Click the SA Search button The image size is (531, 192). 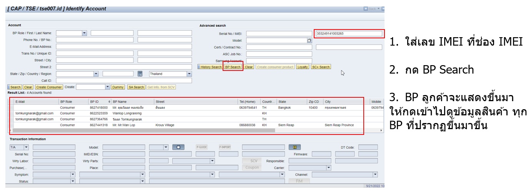(x=136, y=87)
